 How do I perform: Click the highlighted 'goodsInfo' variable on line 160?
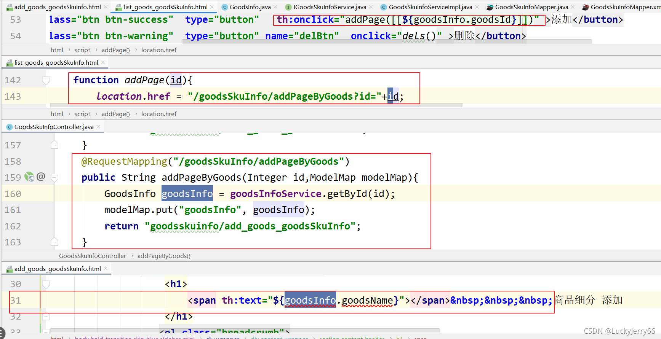[x=187, y=194]
